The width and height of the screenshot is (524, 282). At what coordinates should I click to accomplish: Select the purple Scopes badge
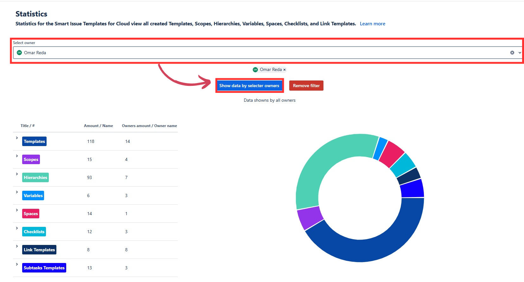31,159
